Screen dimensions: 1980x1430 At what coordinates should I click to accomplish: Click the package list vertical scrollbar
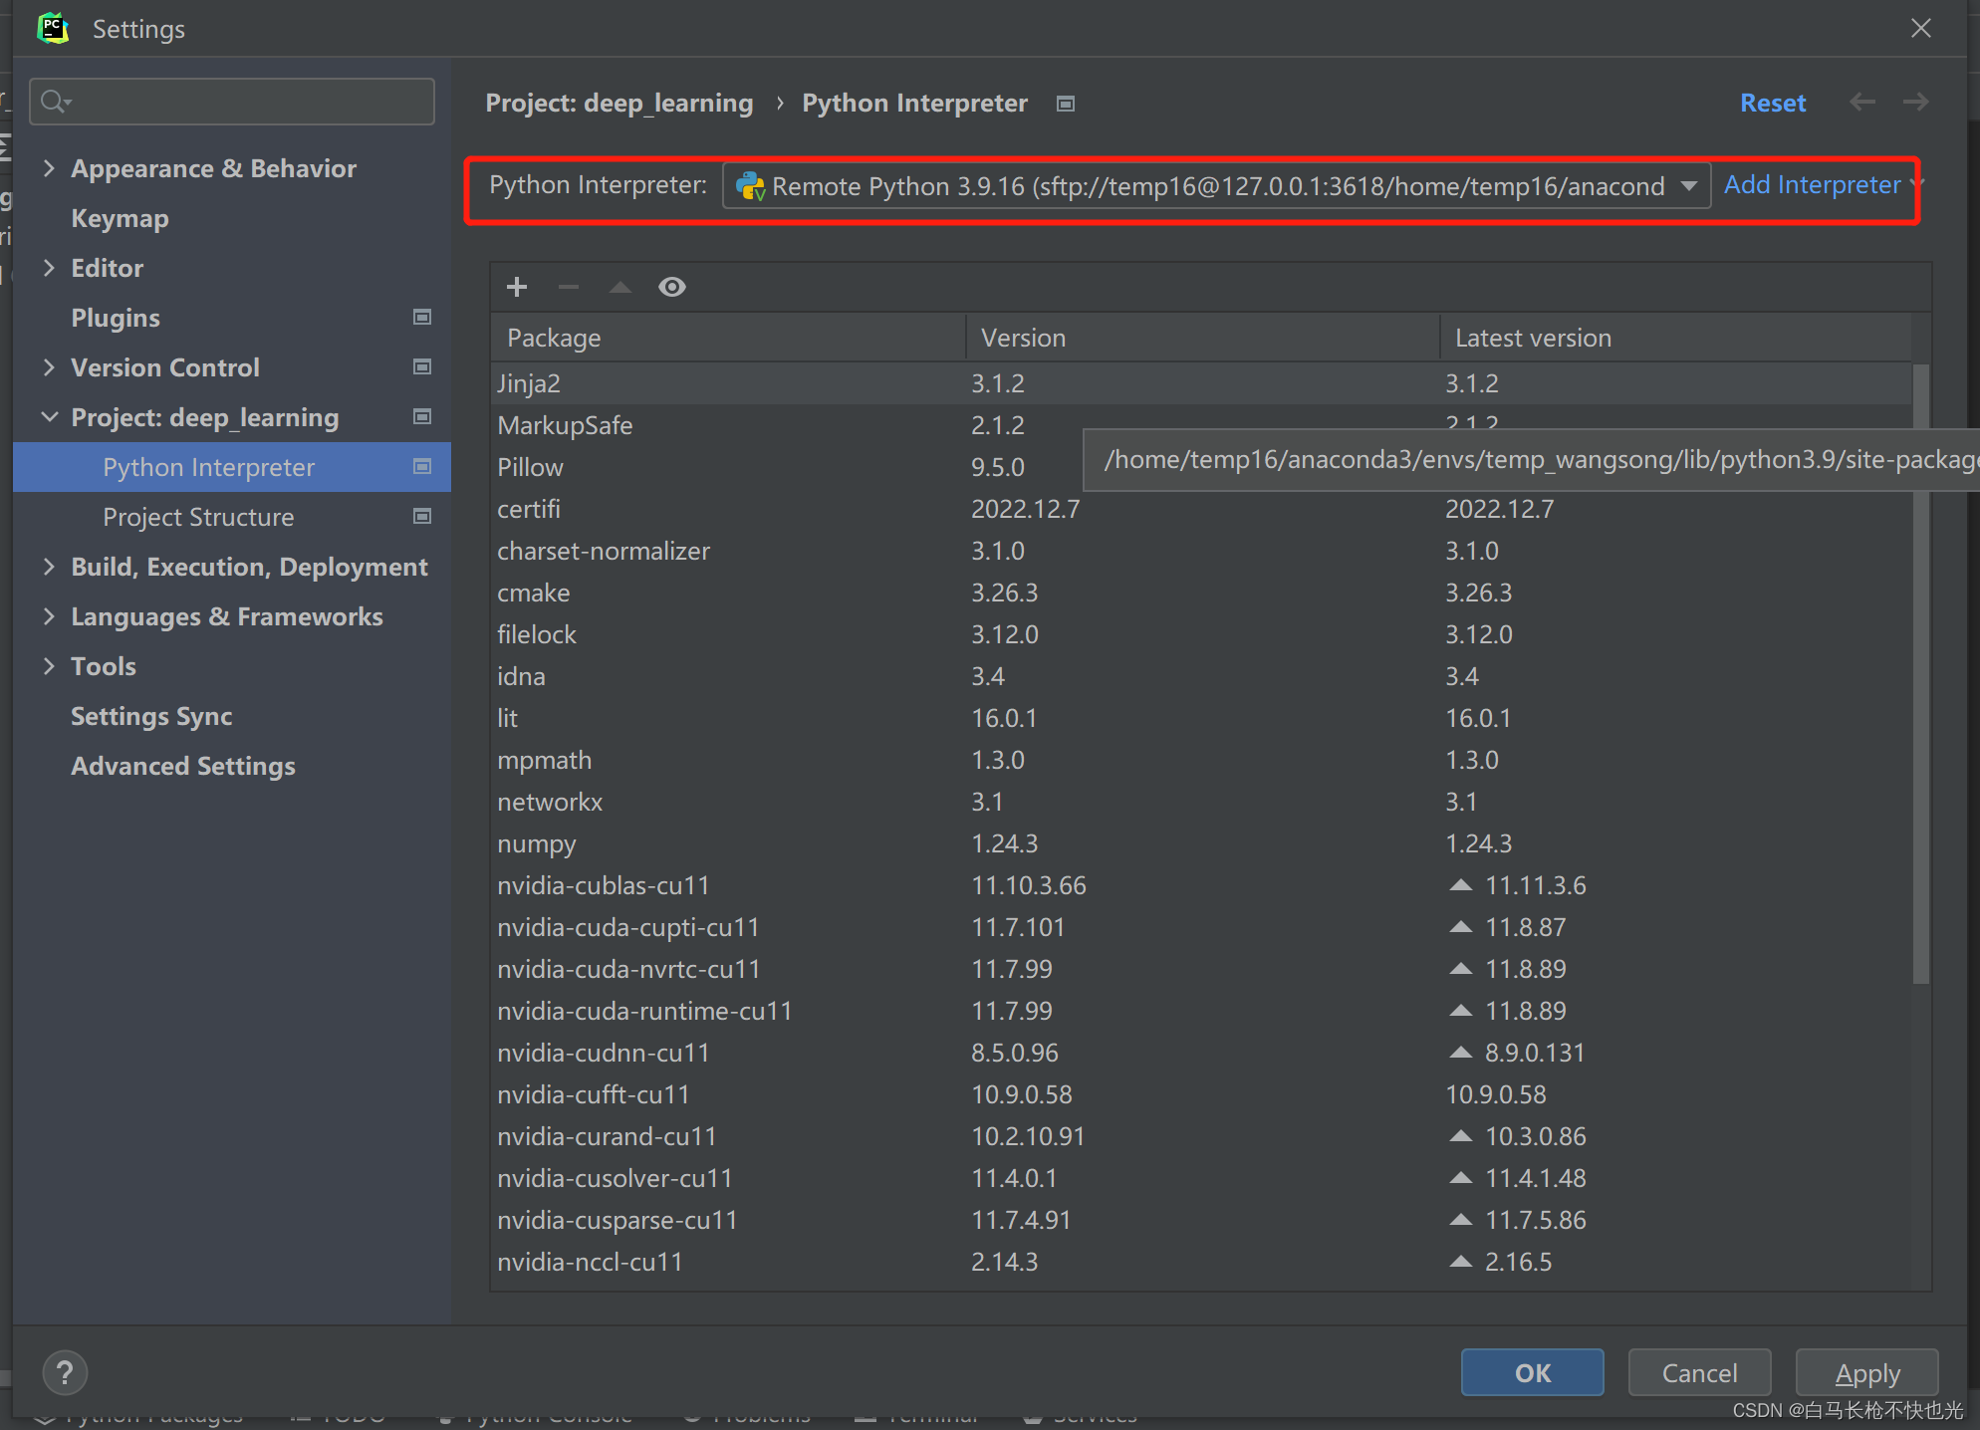(x=1920, y=674)
